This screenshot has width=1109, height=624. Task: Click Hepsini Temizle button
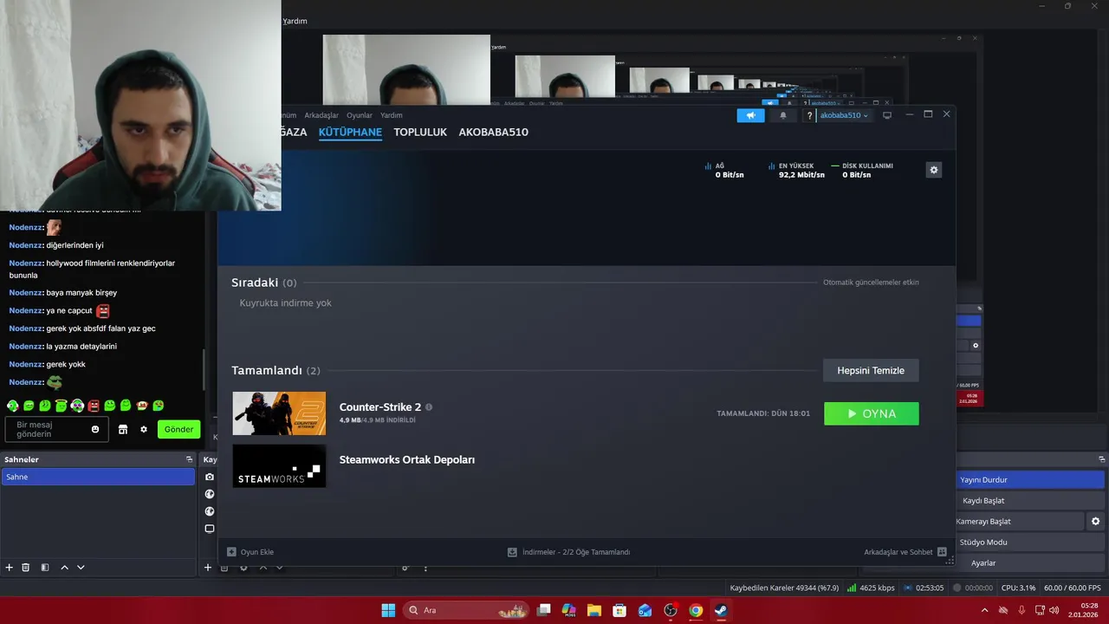pos(871,370)
